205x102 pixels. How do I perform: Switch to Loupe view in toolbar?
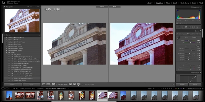(44, 84)
